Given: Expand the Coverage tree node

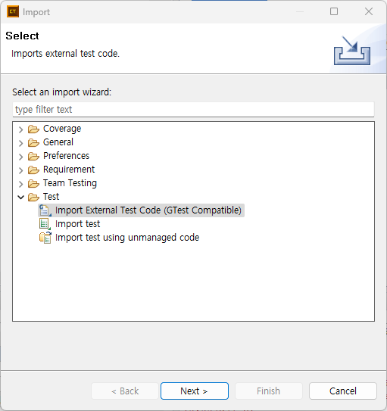Looking at the screenshot, I should click(20, 129).
